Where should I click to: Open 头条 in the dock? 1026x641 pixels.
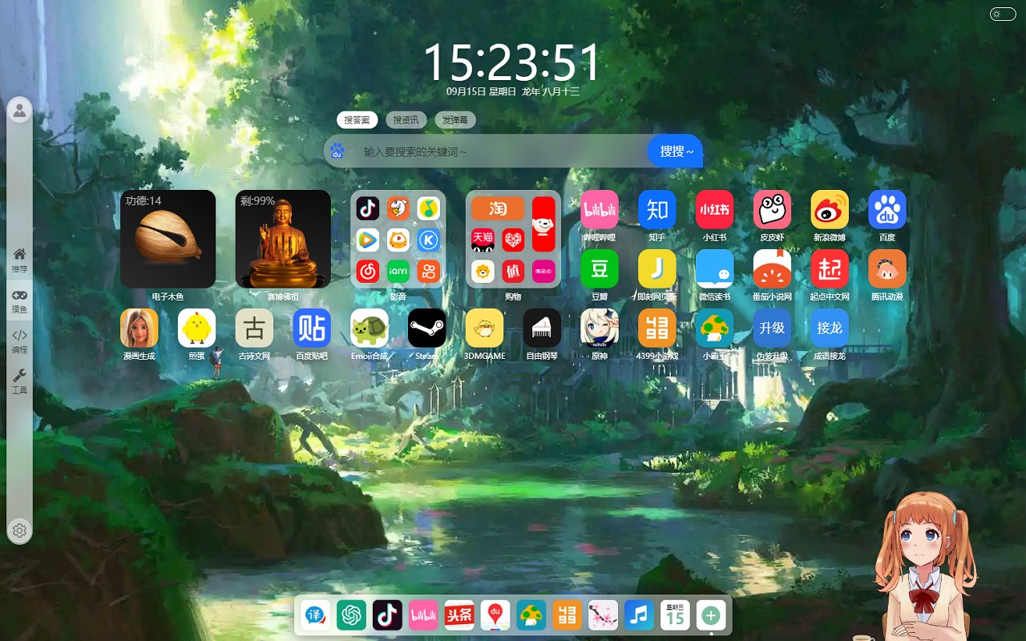[459, 615]
